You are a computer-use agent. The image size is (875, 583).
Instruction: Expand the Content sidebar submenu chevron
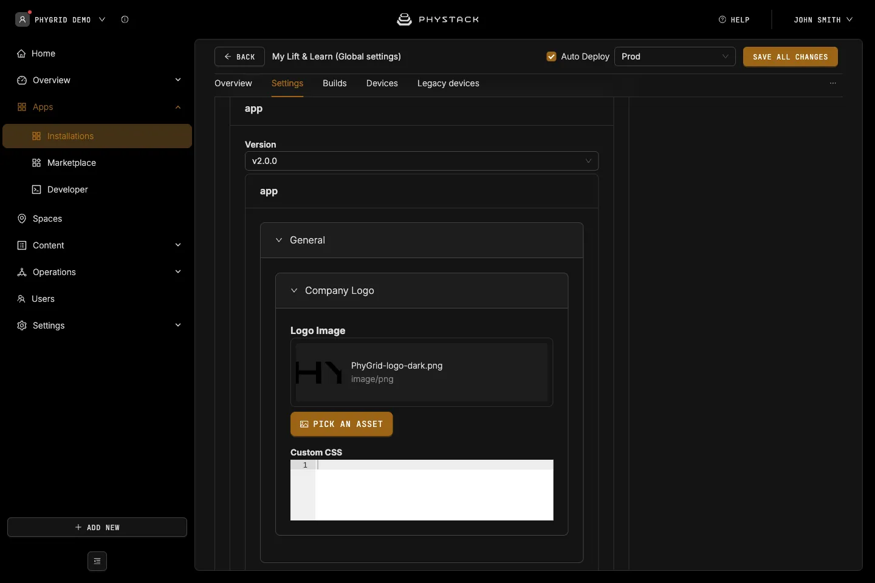pos(178,245)
